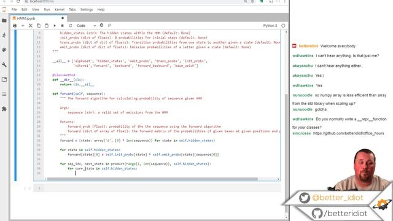This screenshot has height=221, width=393.
Task: Click the @better_idiot Twitter handle
Action: click(338, 198)
